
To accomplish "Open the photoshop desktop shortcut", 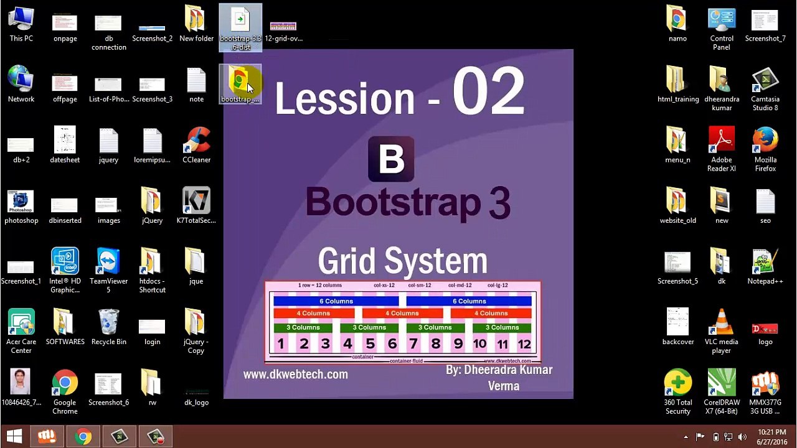I will click(21, 206).
